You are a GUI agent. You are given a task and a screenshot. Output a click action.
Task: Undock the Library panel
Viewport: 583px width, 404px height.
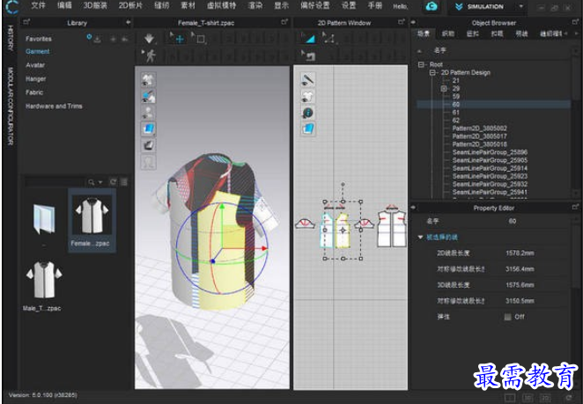[x=26, y=23]
